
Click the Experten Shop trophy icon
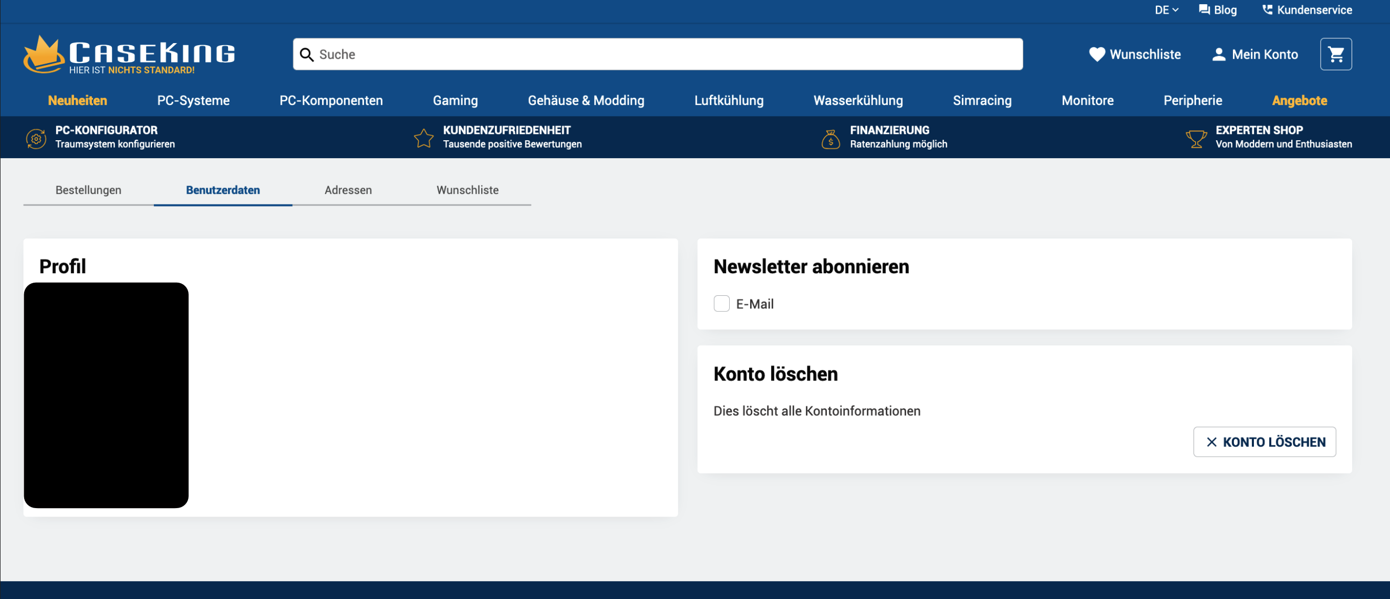coord(1196,139)
